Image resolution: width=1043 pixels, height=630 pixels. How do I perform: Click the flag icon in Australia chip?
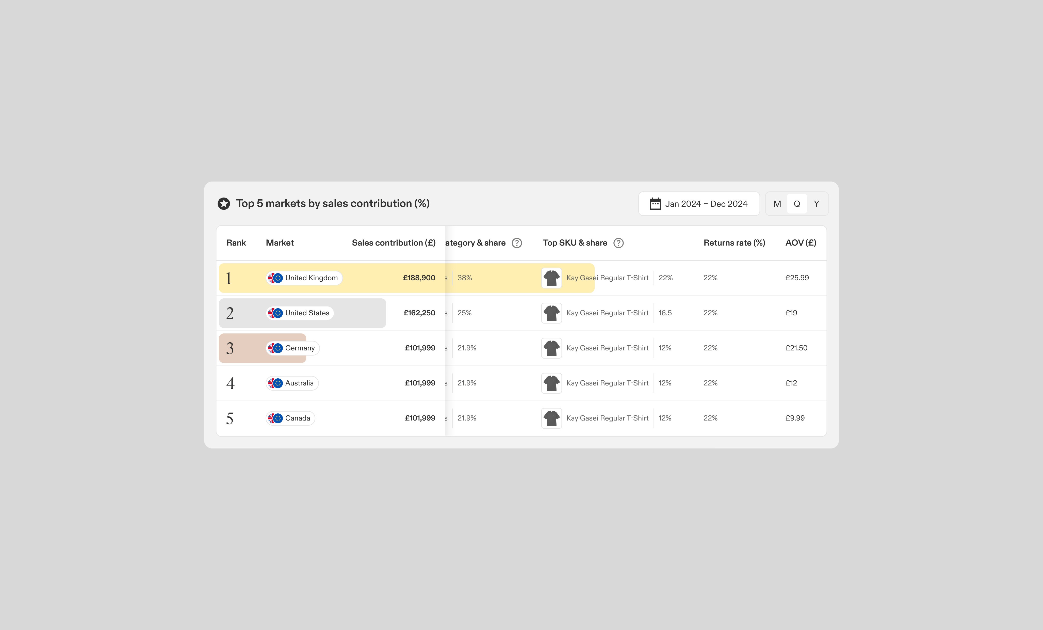click(275, 383)
